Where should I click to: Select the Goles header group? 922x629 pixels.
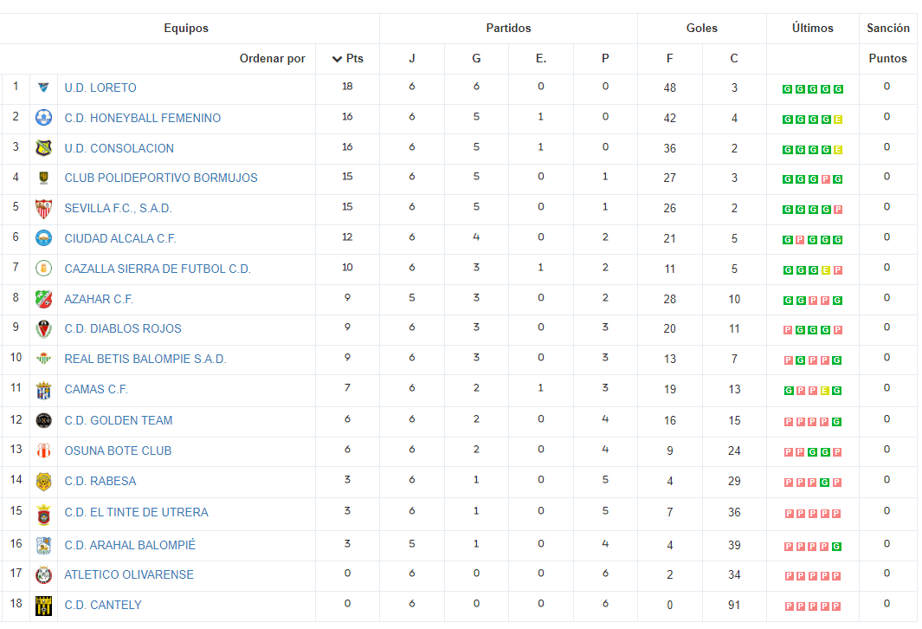tap(701, 29)
